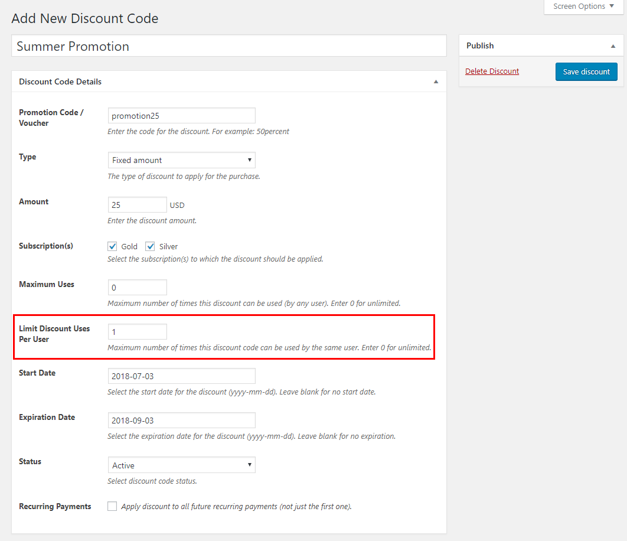Click the Publish panel header
627x541 pixels.
click(480, 45)
